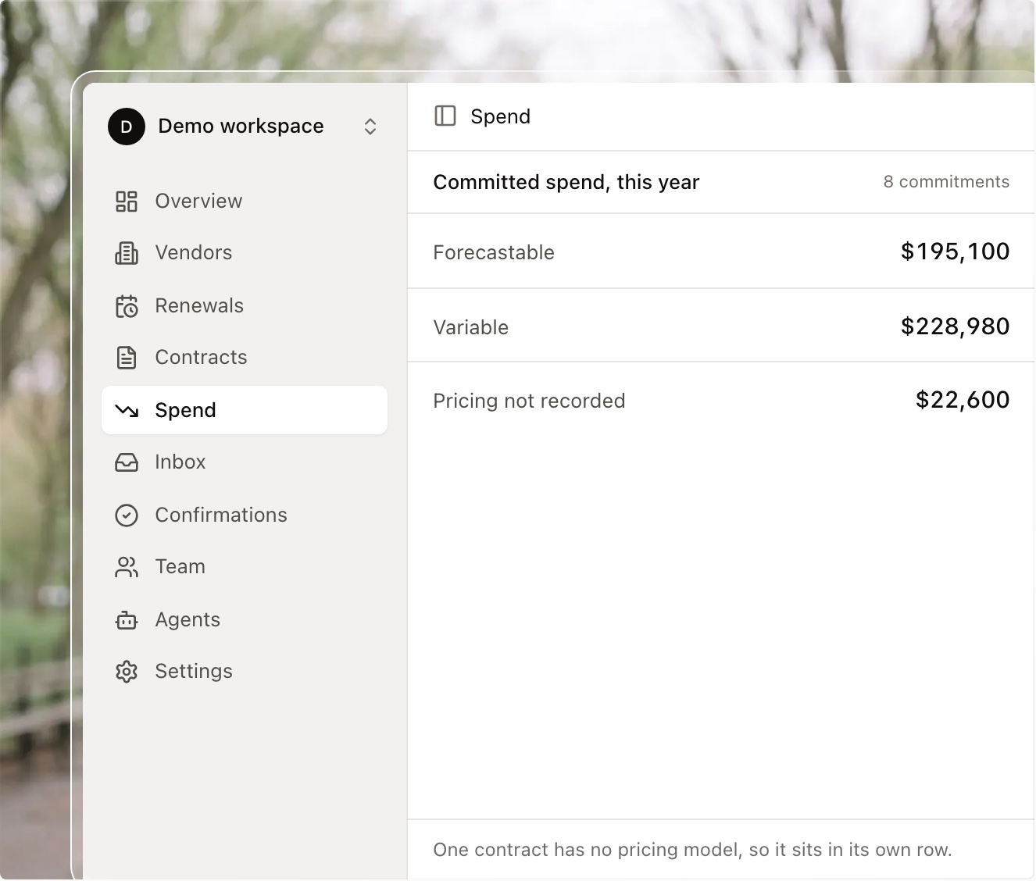The image size is (1036, 881).
Task: Go to Overview in sidebar
Action: click(198, 202)
